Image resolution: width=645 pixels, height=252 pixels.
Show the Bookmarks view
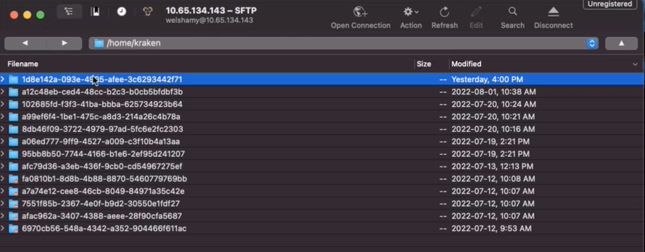[95, 12]
